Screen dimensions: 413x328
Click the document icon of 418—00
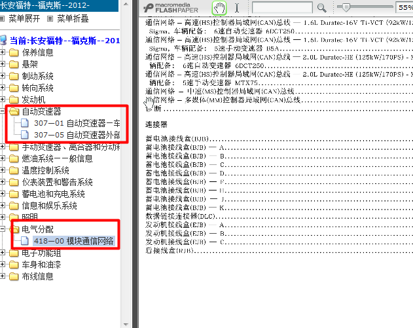[25, 241]
